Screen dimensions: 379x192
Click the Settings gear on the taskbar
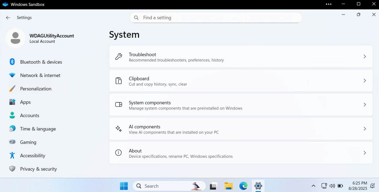click(x=258, y=186)
